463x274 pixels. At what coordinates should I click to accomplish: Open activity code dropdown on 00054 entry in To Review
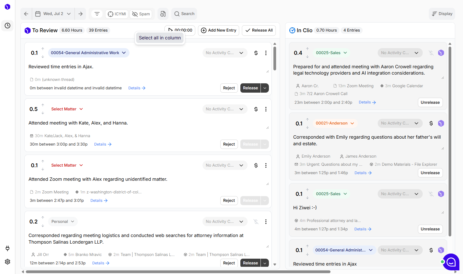tap(225, 53)
